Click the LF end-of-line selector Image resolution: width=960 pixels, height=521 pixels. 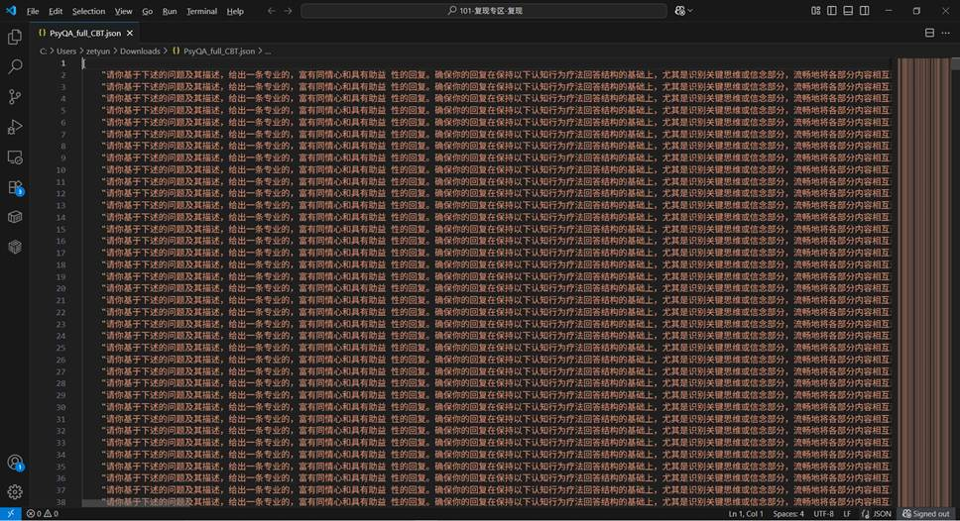click(x=847, y=514)
